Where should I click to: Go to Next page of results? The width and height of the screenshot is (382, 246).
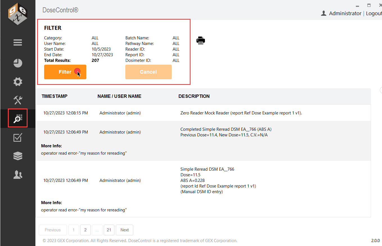coord(125,230)
